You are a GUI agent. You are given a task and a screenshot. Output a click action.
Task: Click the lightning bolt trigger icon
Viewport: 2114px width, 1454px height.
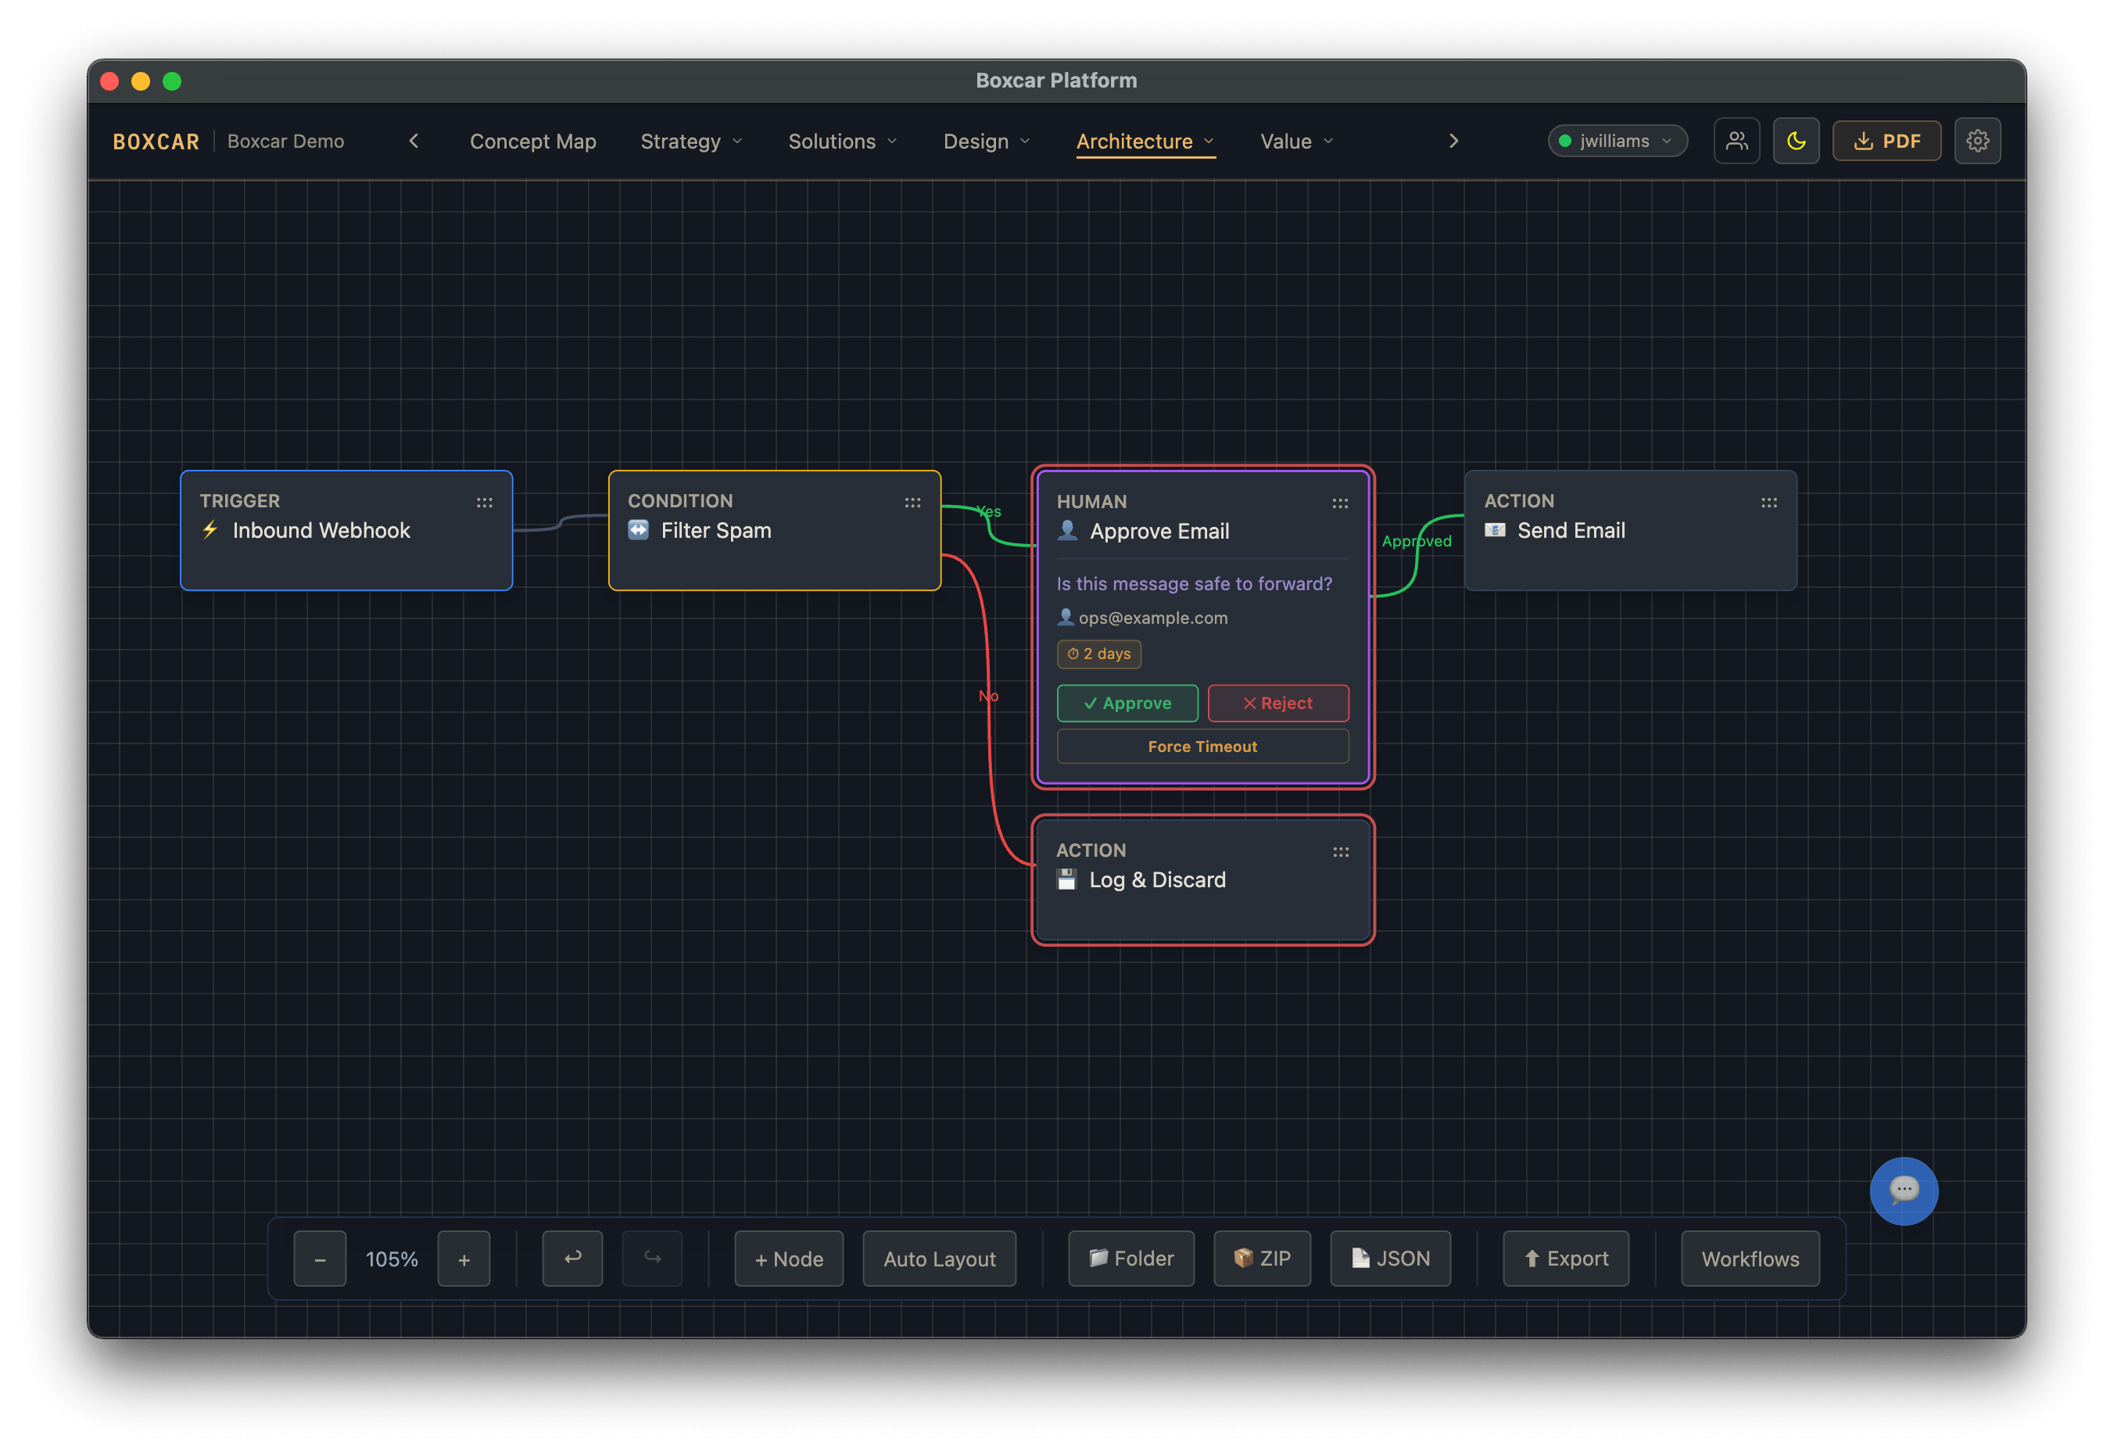point(210,530)
